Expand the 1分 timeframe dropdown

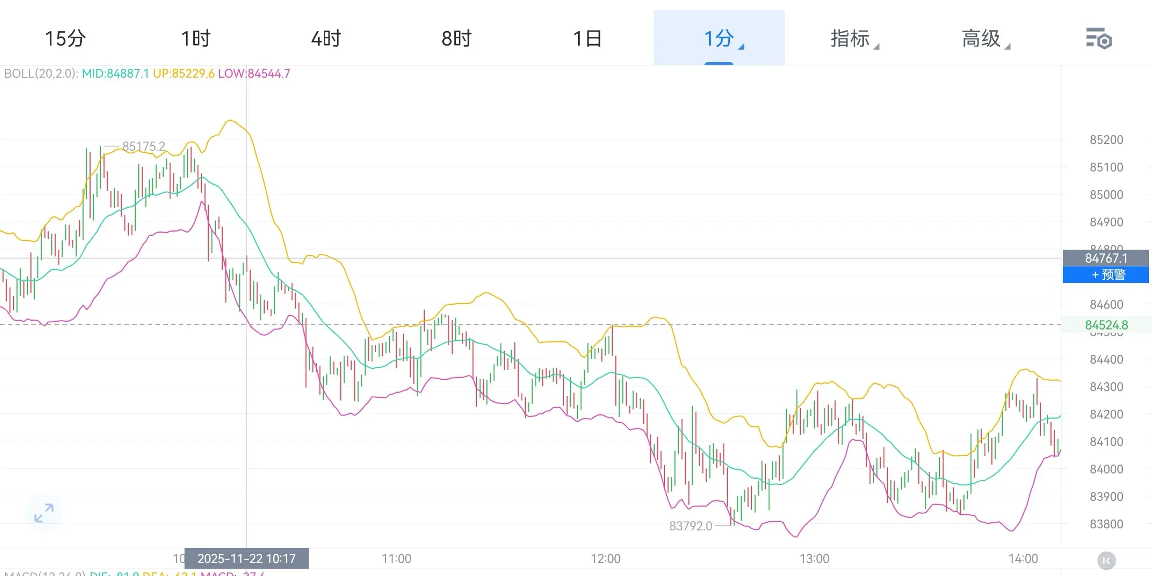[x=719, y=39]
